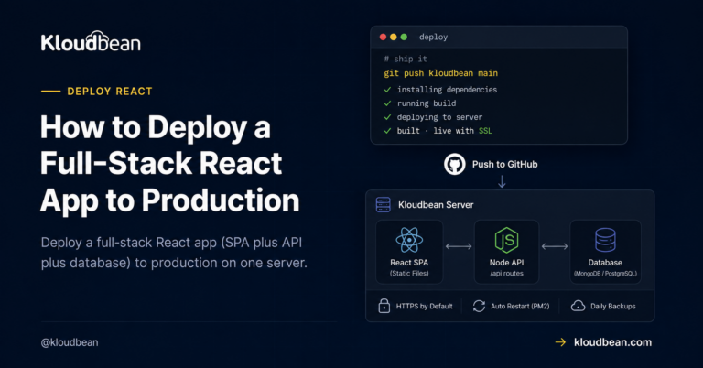
Task: Click the GitHub octocat icon
Action: pos(455,164)
